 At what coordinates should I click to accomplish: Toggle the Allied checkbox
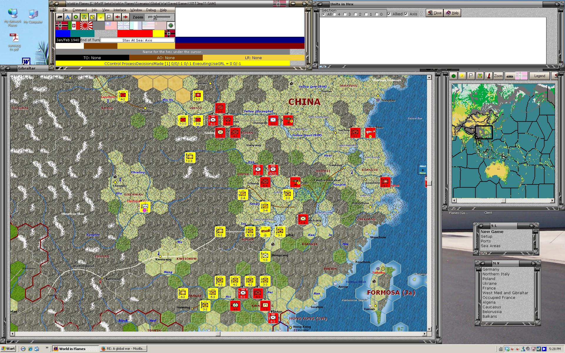(x=389, y=14)
